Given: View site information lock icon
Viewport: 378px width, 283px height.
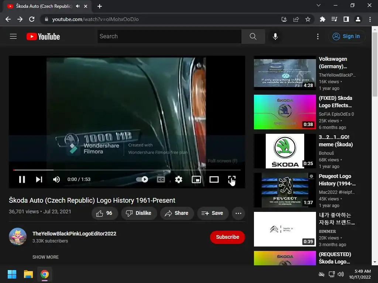Looking at the screenshot, I should click(x=46, y=19).
